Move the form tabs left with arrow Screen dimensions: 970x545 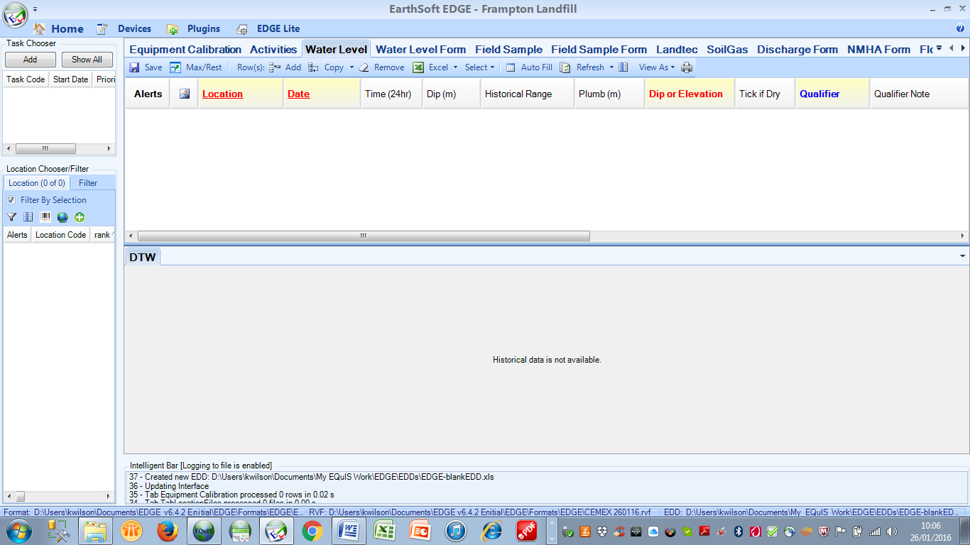point(952,48)
